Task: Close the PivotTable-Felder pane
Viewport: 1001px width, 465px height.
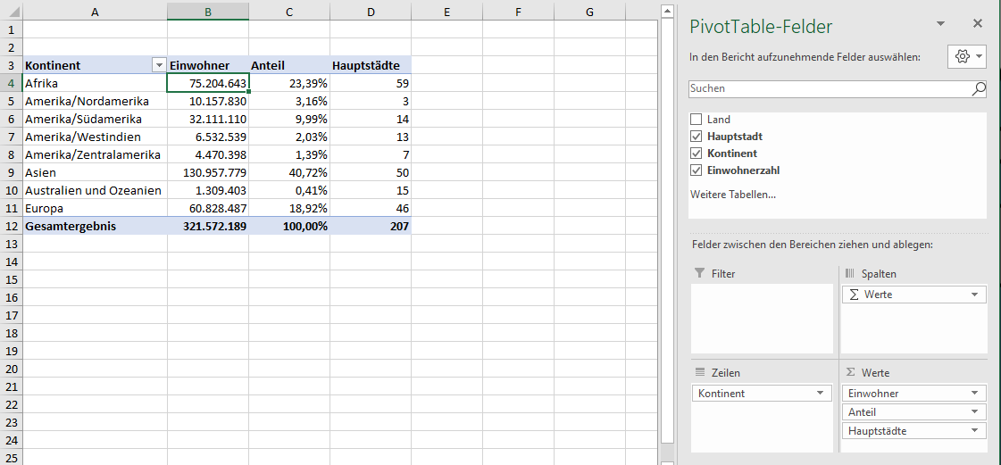Action: point(977,24)
